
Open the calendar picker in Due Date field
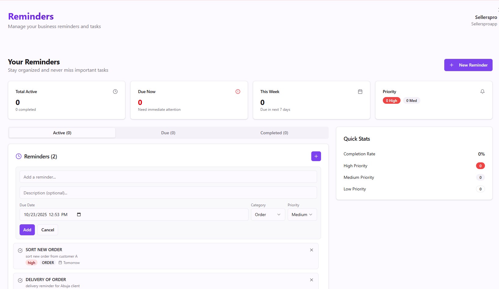(79, 215)
